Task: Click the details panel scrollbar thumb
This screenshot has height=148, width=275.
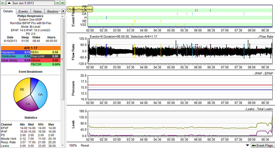Action: click(x=62, y=59)
